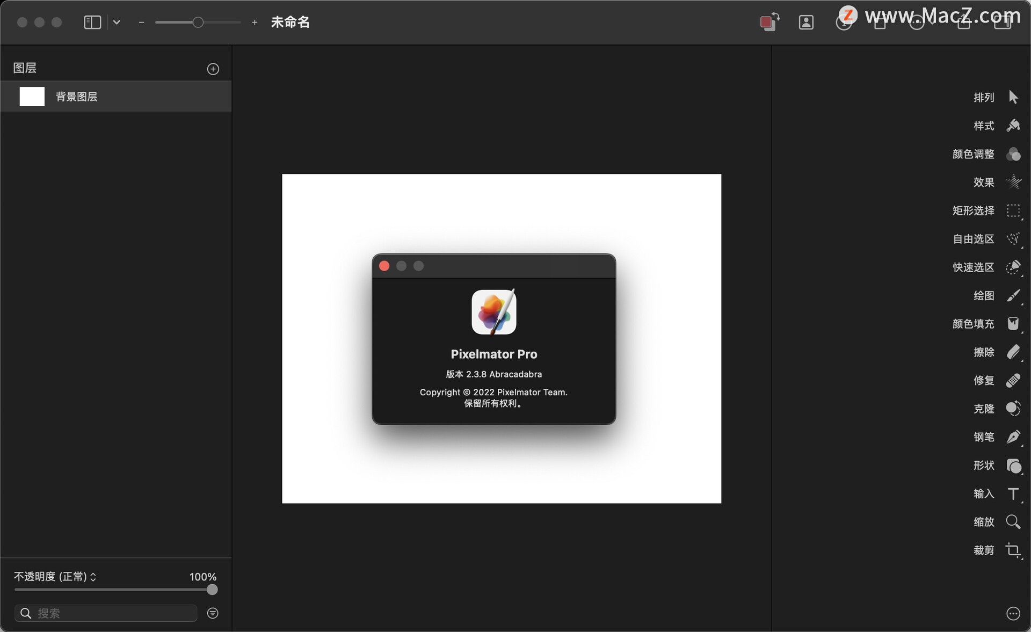Click the zoom slider in the toolbar
Image resolution: width=1031 pixels, height=632 pixels.
click(198, 22)
